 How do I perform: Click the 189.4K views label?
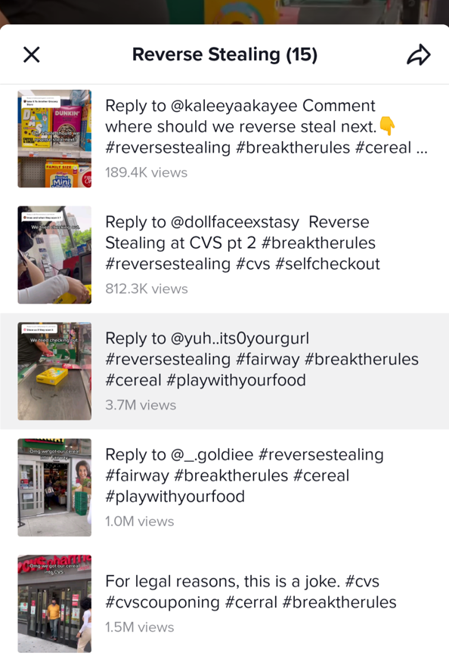pos(147,172)
